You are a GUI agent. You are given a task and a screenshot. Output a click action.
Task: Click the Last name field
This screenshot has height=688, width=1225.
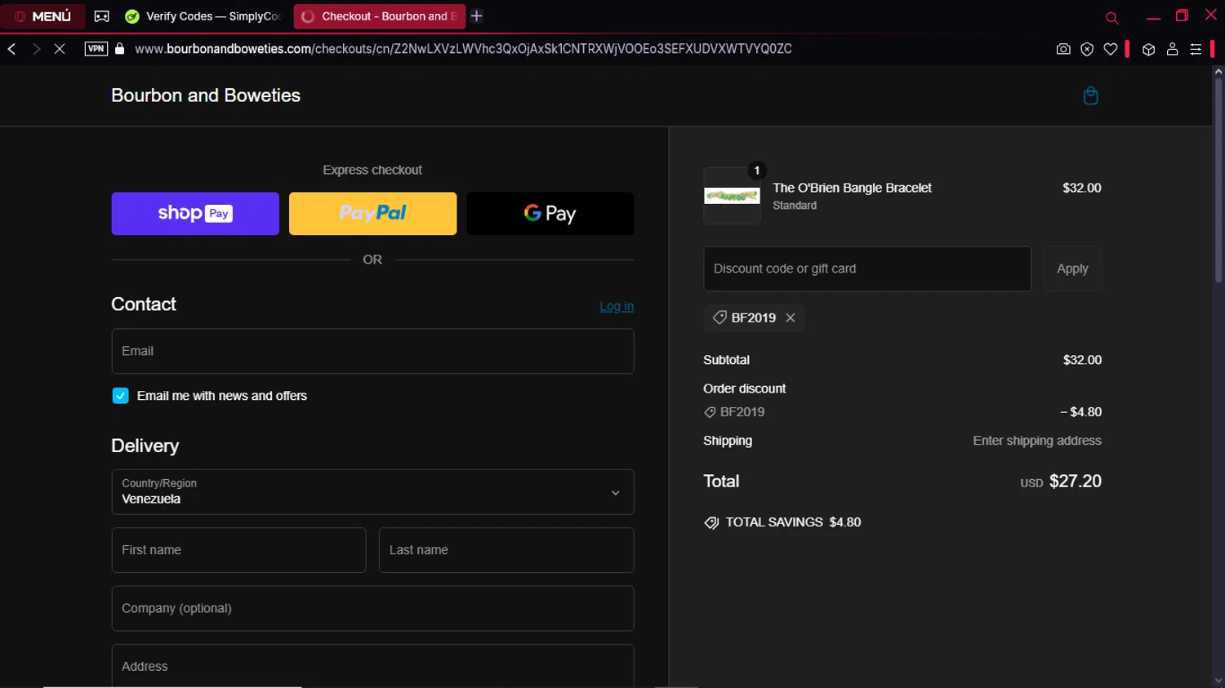pyautogui.click(x=506, y=550)
